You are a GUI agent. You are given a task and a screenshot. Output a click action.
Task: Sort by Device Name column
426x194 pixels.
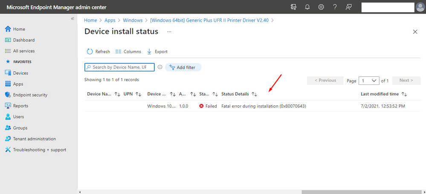[x=104, y=94]
